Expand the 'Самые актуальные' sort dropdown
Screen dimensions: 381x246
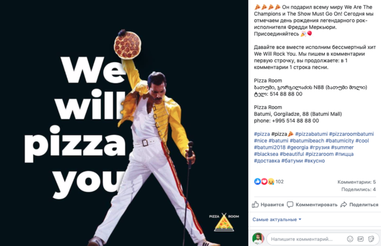(x=276, y=219)
